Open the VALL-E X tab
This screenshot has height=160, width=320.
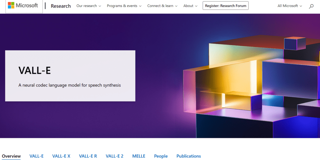pos(61,156)
